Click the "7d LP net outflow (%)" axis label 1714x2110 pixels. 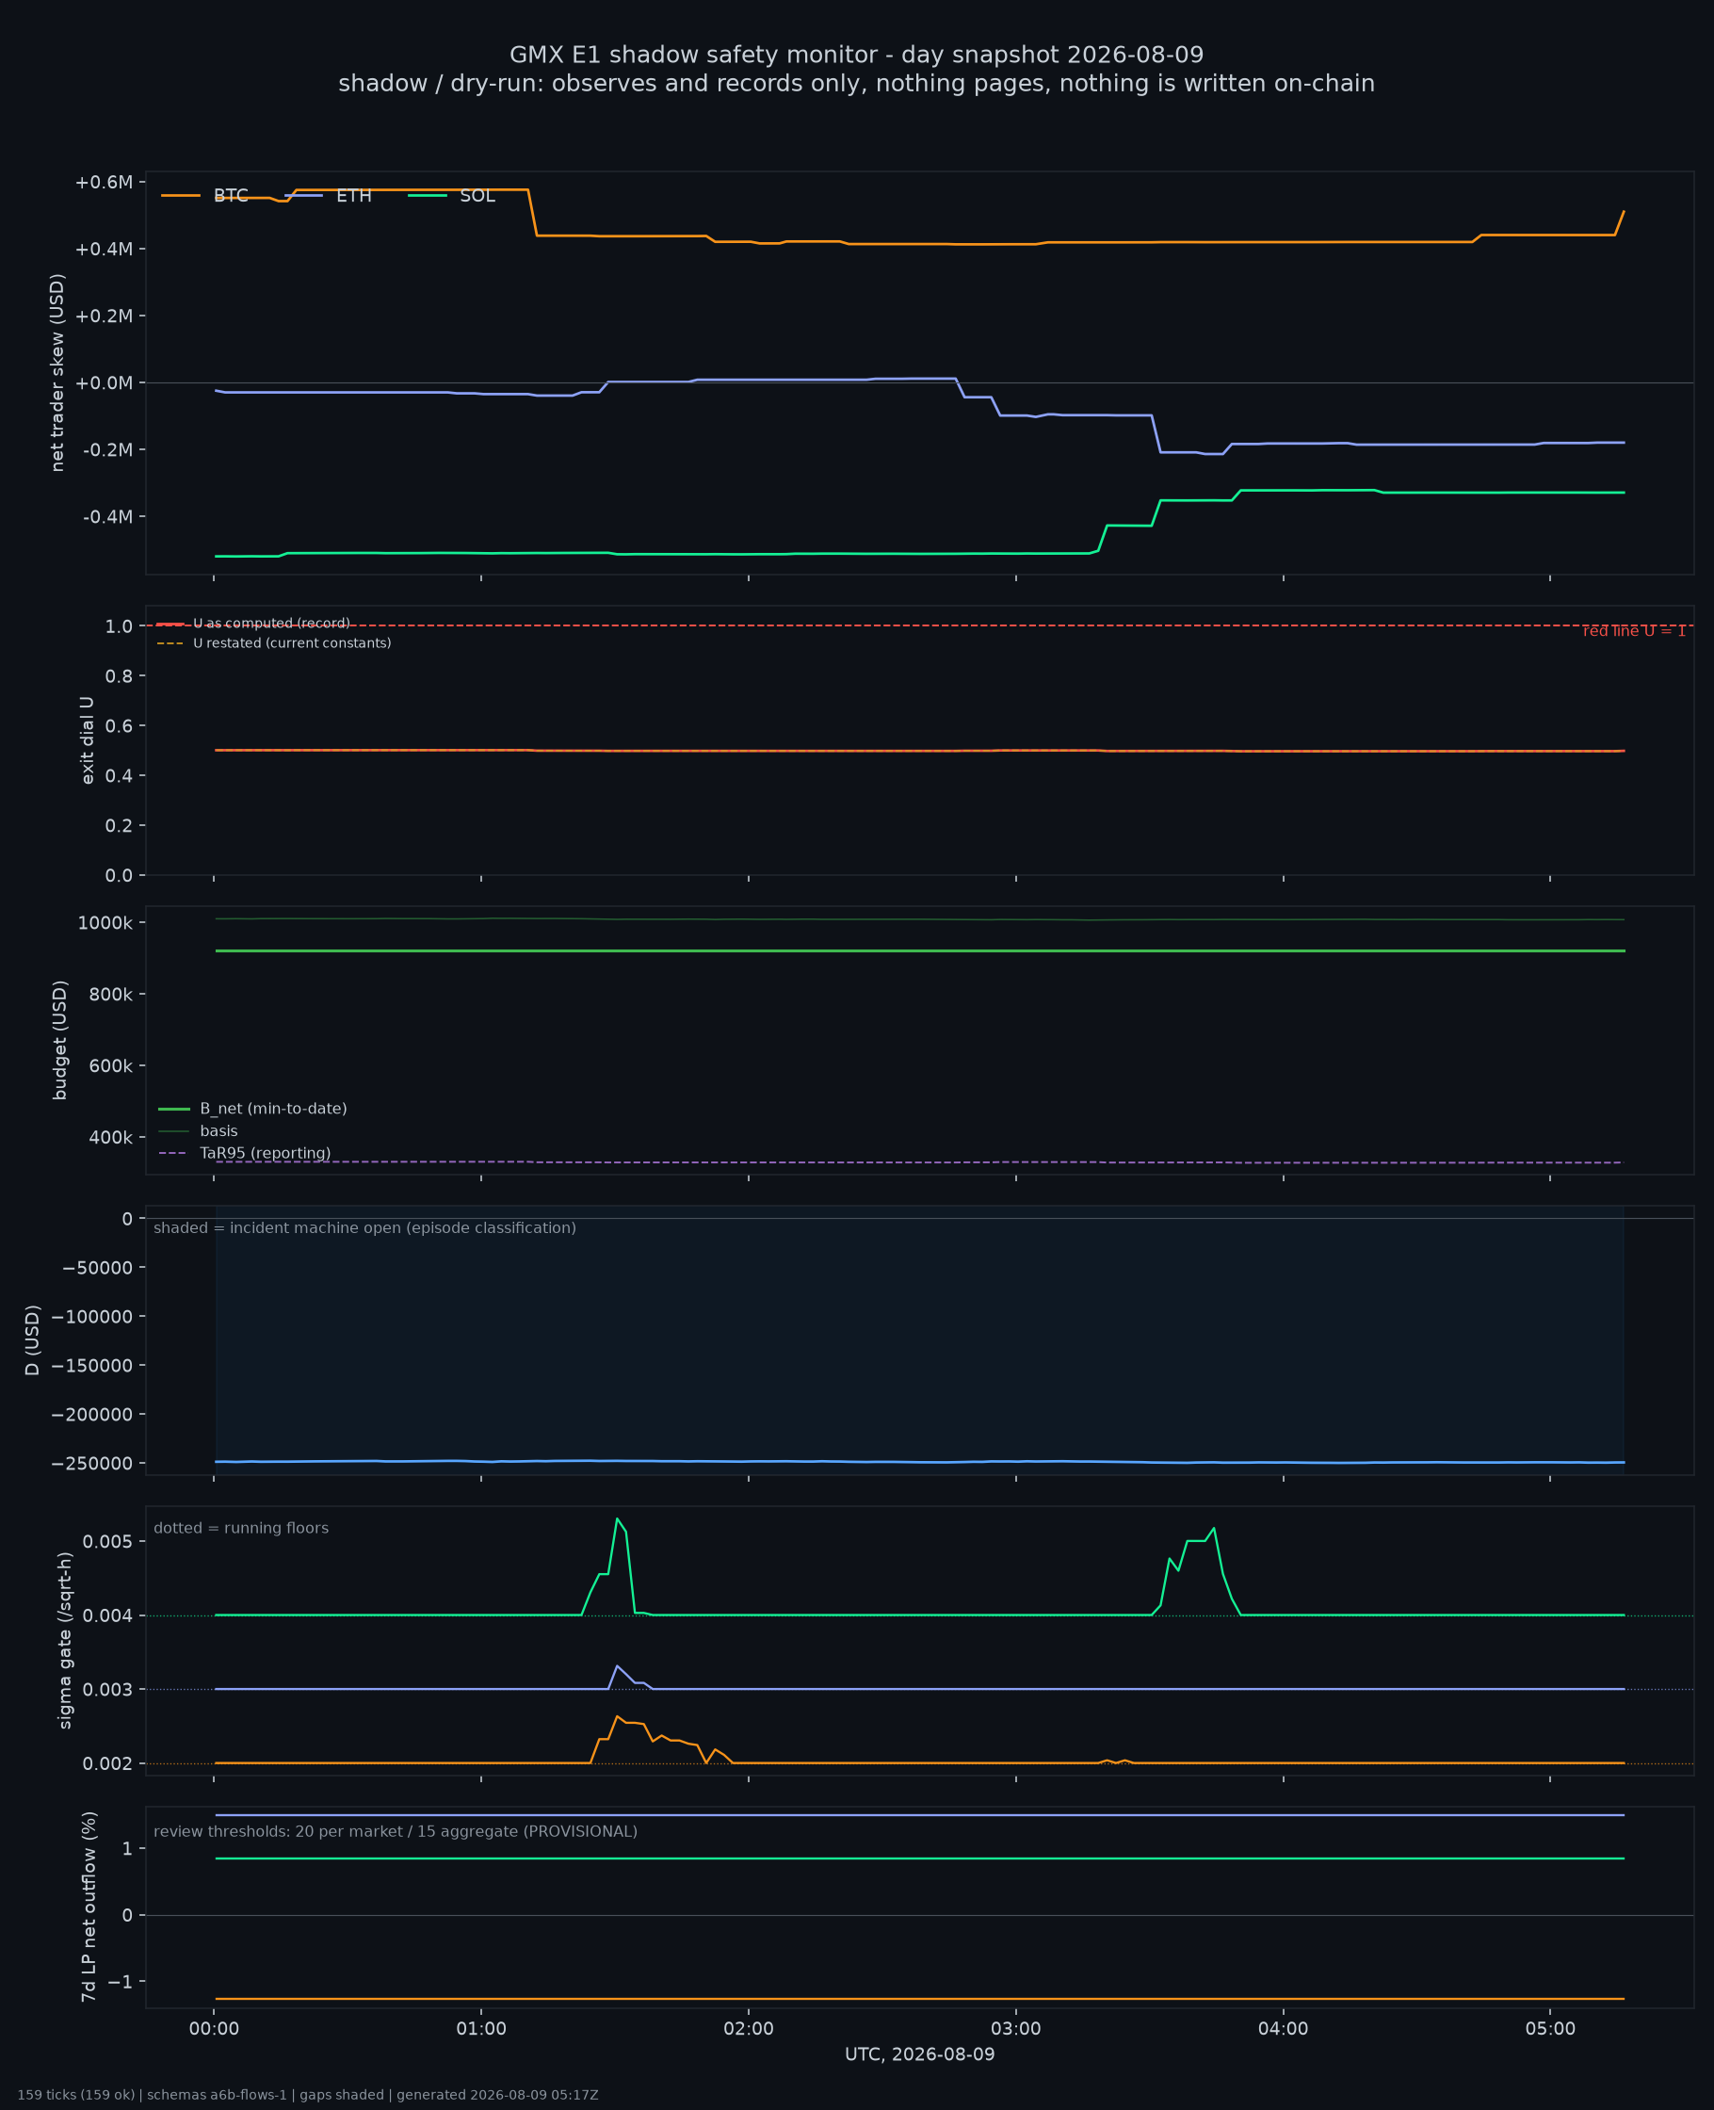click(89, 1907)
